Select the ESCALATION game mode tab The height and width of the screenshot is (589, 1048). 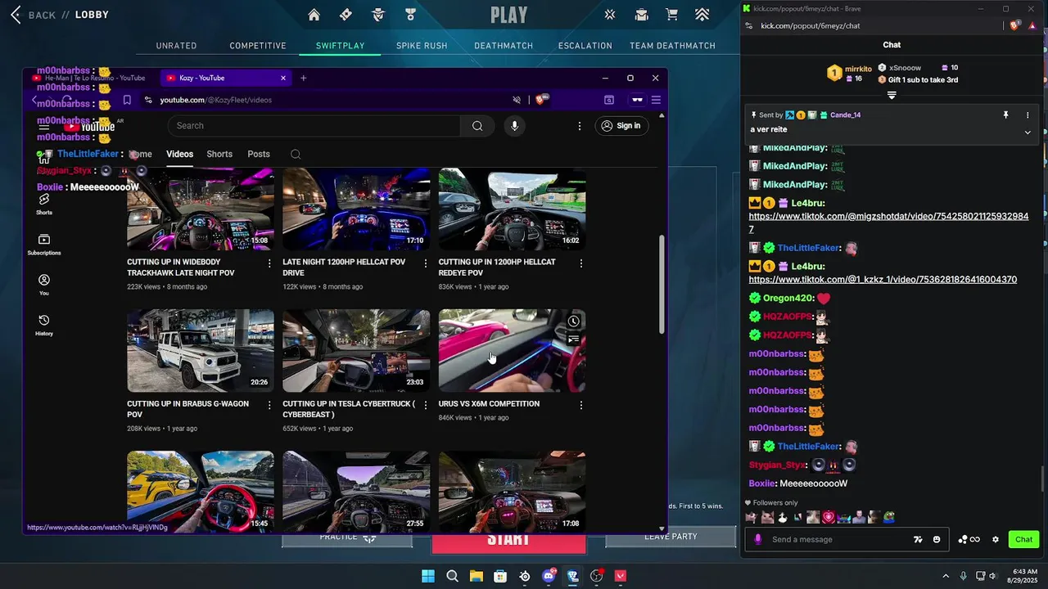tap(585, 46)
